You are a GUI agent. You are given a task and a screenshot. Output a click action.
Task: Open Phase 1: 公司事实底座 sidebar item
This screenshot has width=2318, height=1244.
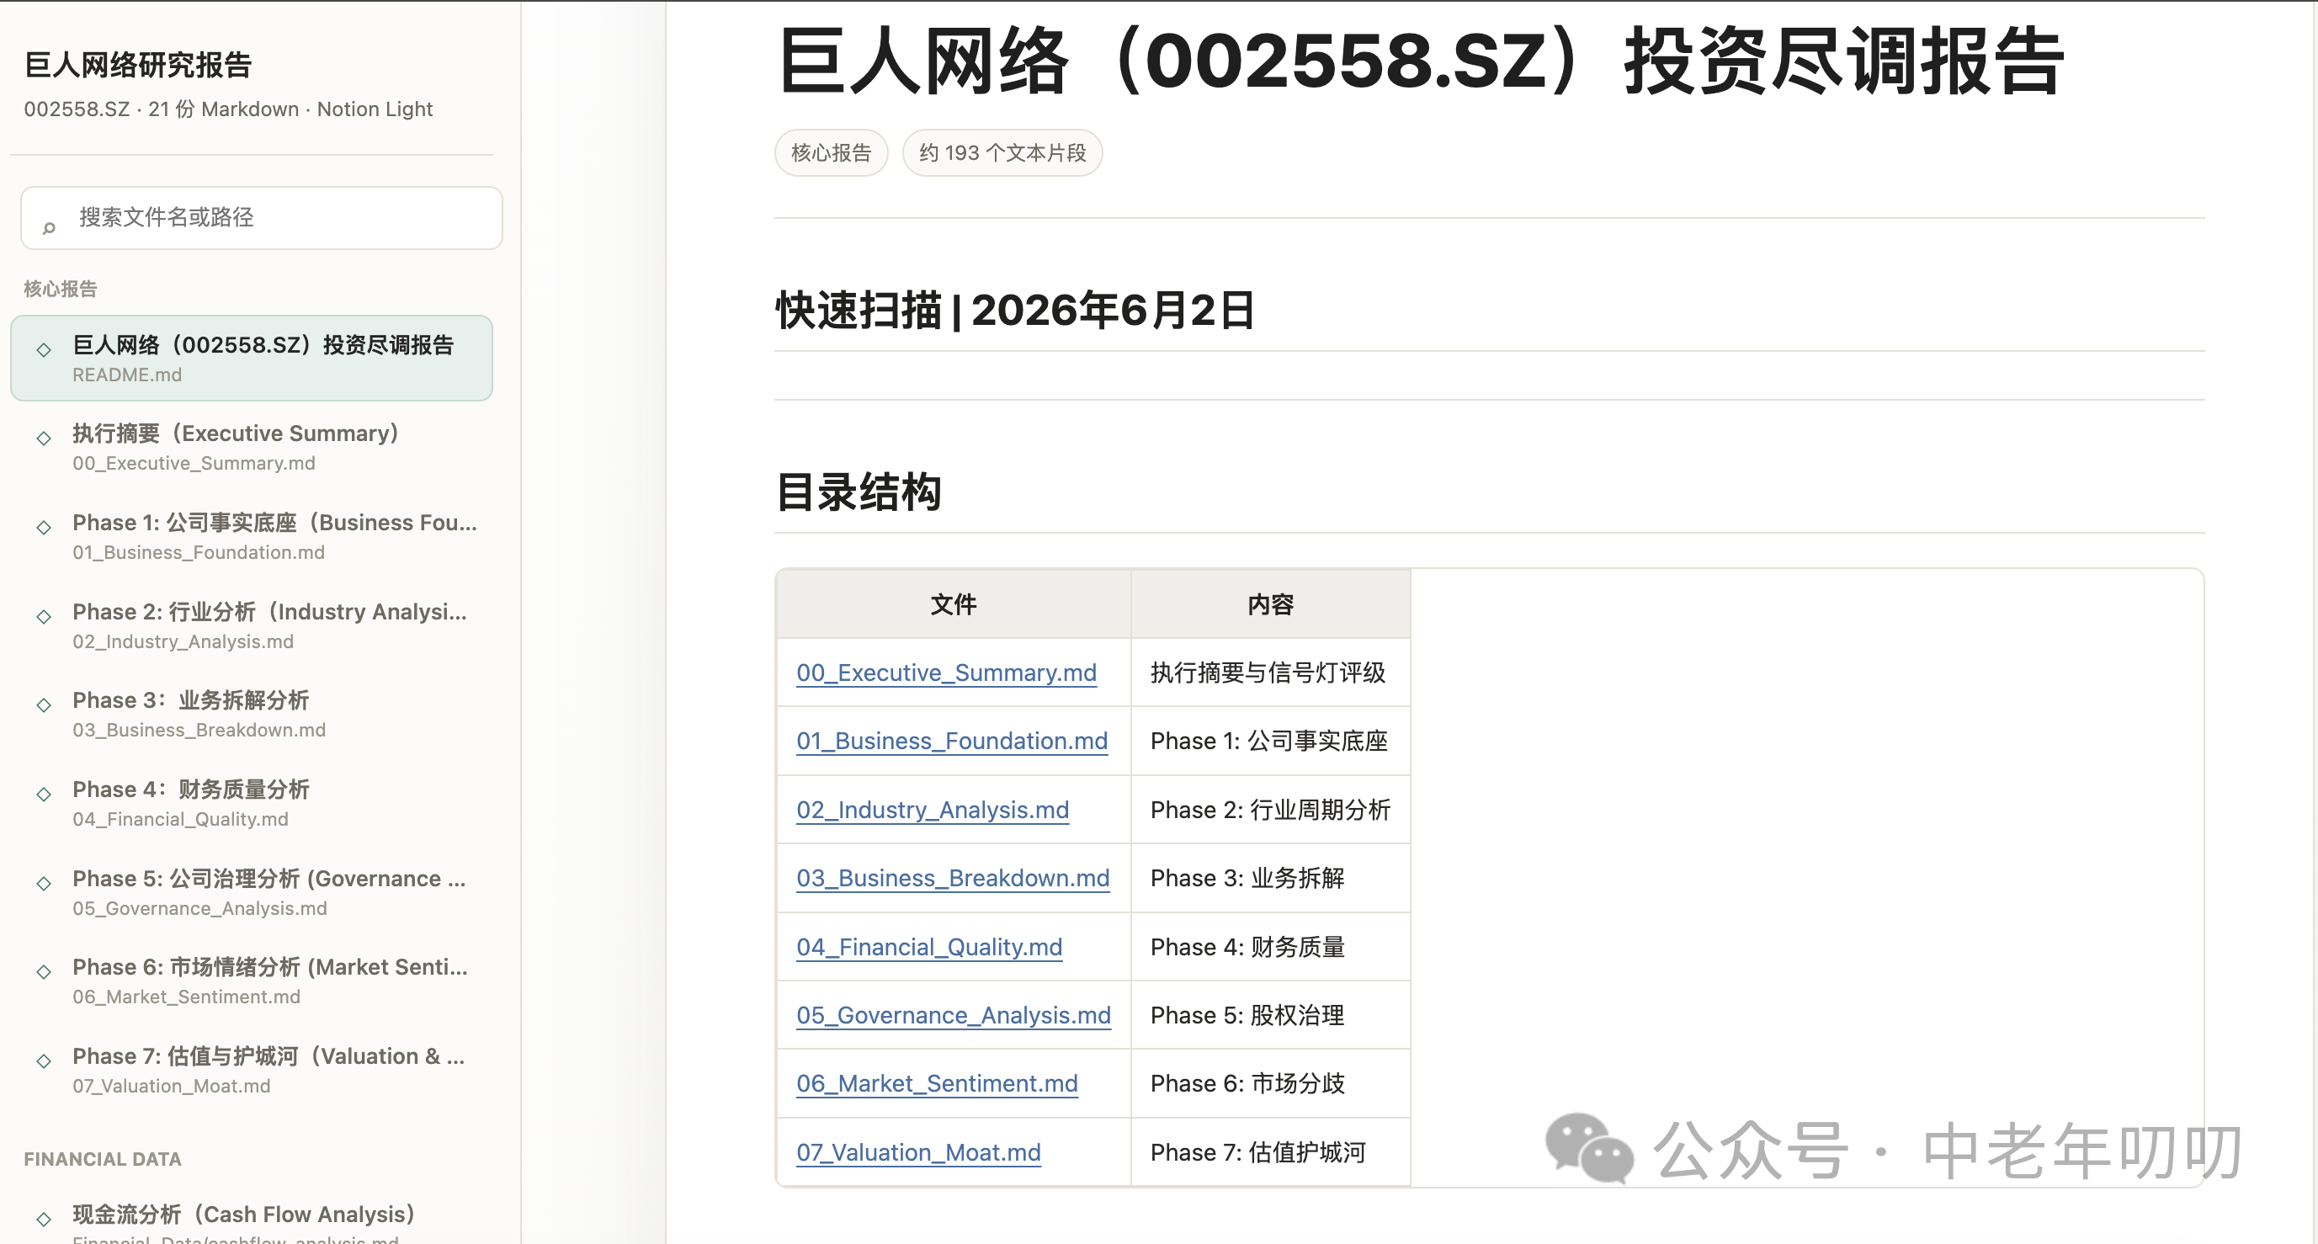tap(252, 535)
